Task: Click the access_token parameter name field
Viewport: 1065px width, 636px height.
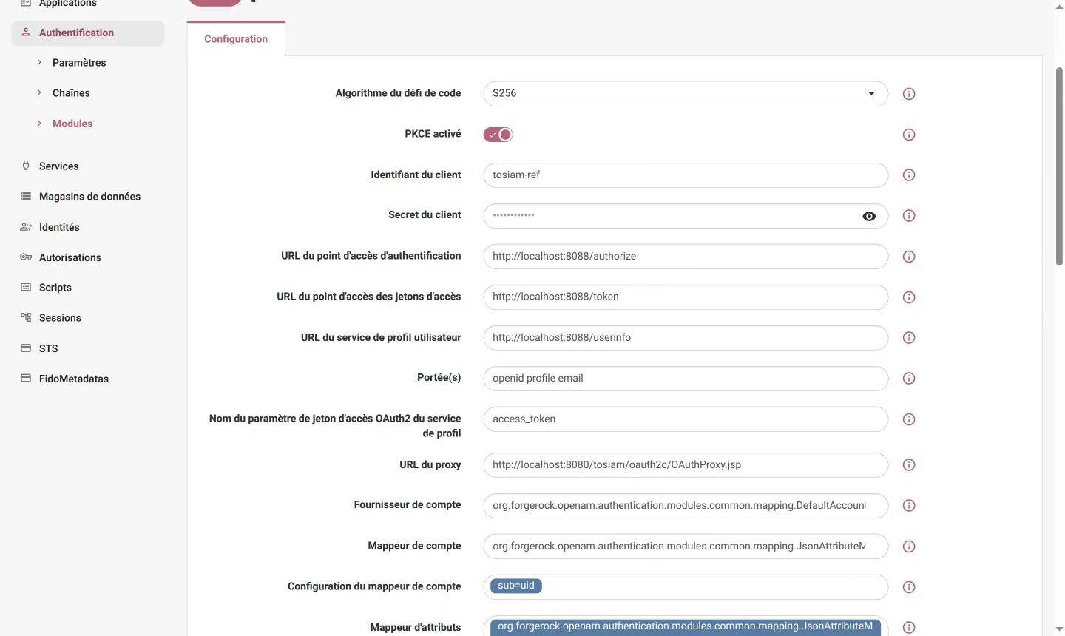Action: tap(686, 419)
